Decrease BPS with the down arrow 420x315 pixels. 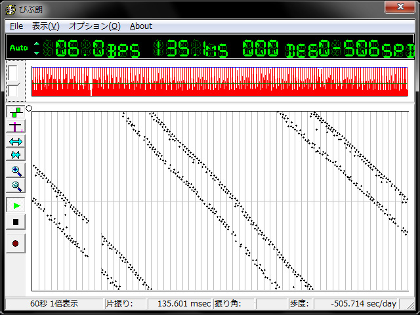pos(37,52)
